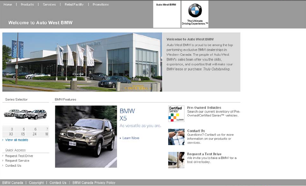Viewport: 306px width, 186px height.
Task: Select the X3 model
Action: coord(11,134)
